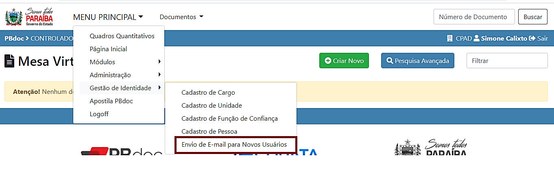Expand the Administração submenu
The height and width of the screenshot is (193, 554).
110,75
